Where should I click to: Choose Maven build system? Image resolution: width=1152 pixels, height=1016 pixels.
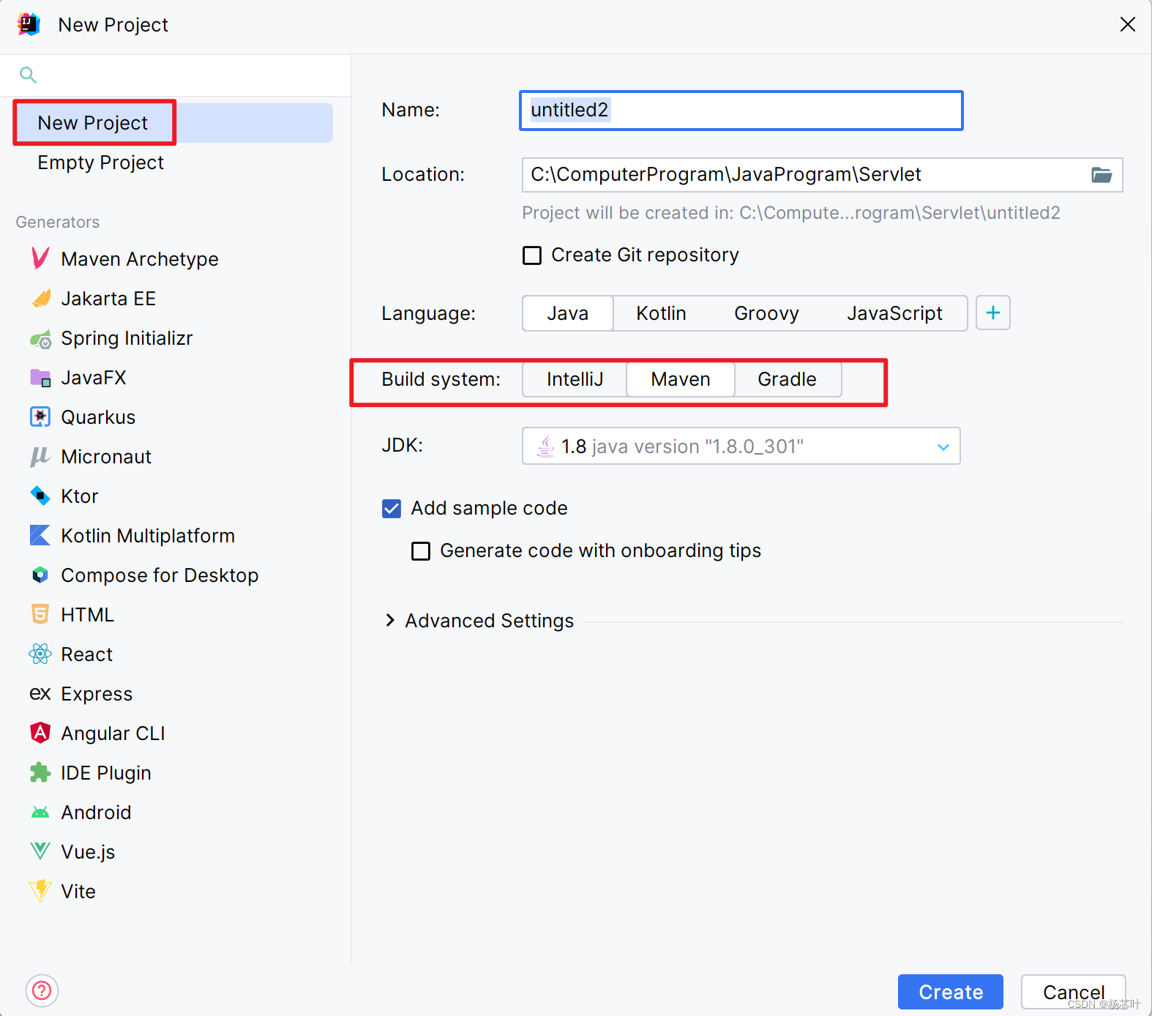click(x=681, y=379)
